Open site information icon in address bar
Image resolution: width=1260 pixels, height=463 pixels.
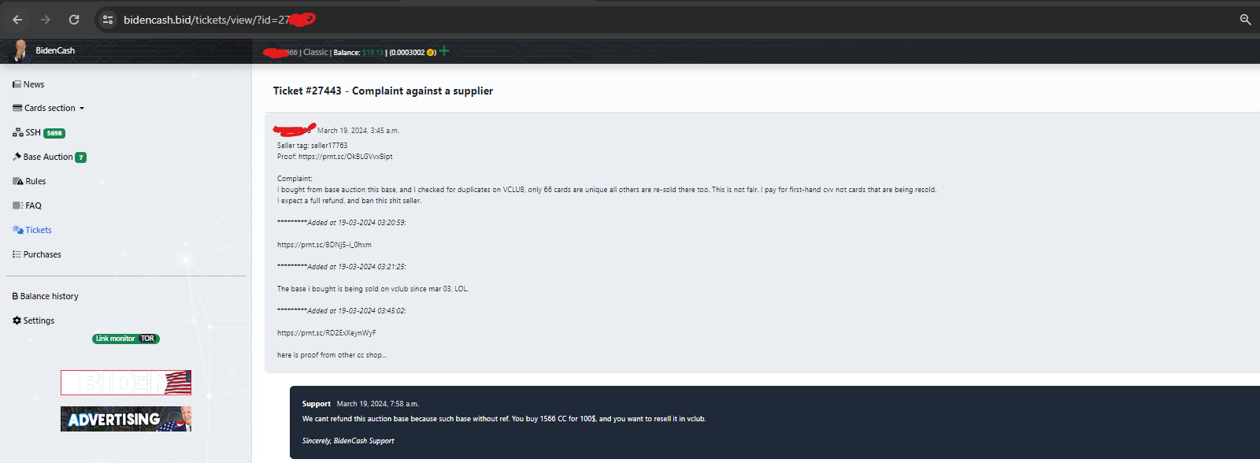[x=108, y=20]
